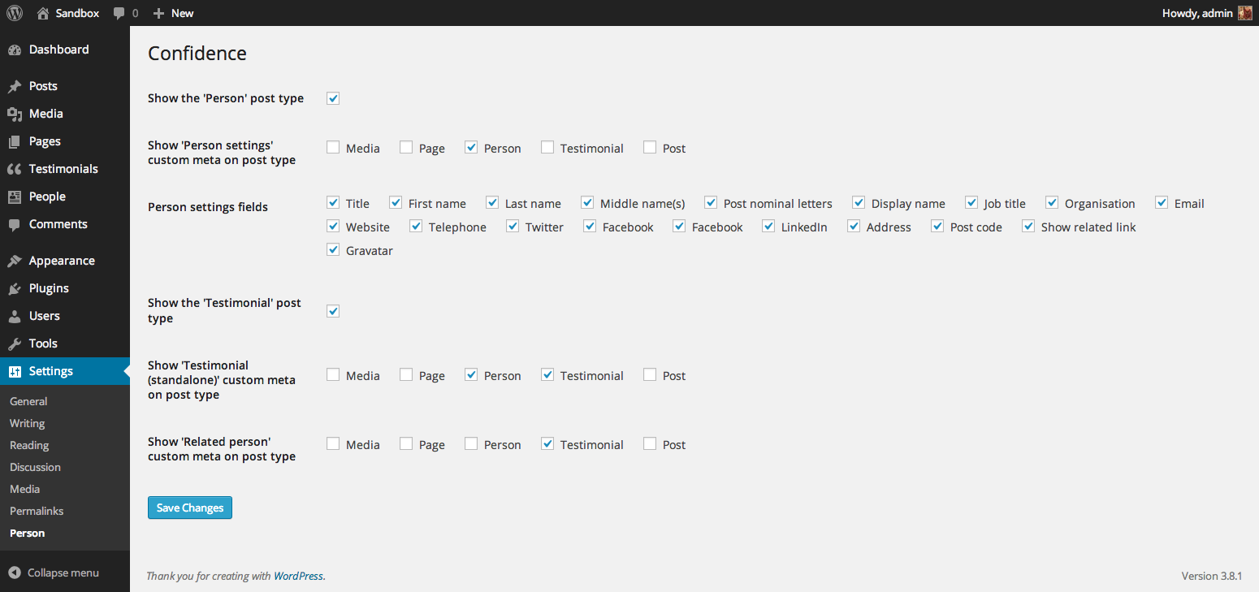
Task: Uncheck Testimonial under Testimonial (standalone) custom meta
Action: tap(547, 374)
